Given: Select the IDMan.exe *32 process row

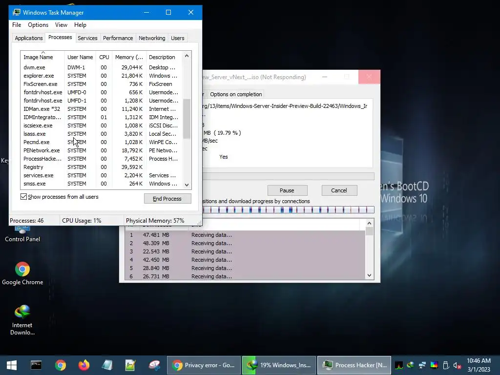Looking at the screenshot, I should (102, 109).
